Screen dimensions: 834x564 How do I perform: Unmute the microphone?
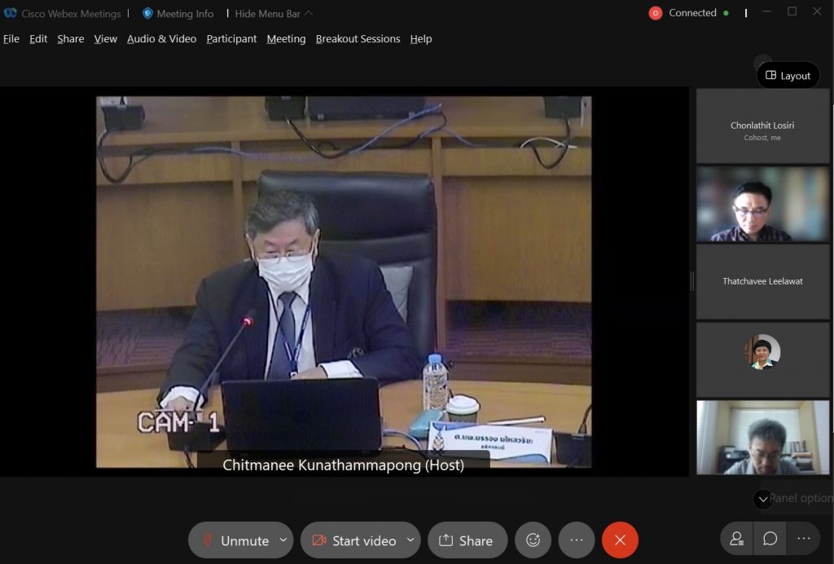235,540
